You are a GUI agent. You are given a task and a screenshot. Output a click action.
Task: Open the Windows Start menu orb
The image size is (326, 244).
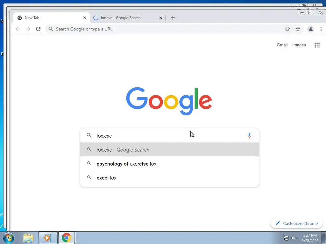(9, 238)
